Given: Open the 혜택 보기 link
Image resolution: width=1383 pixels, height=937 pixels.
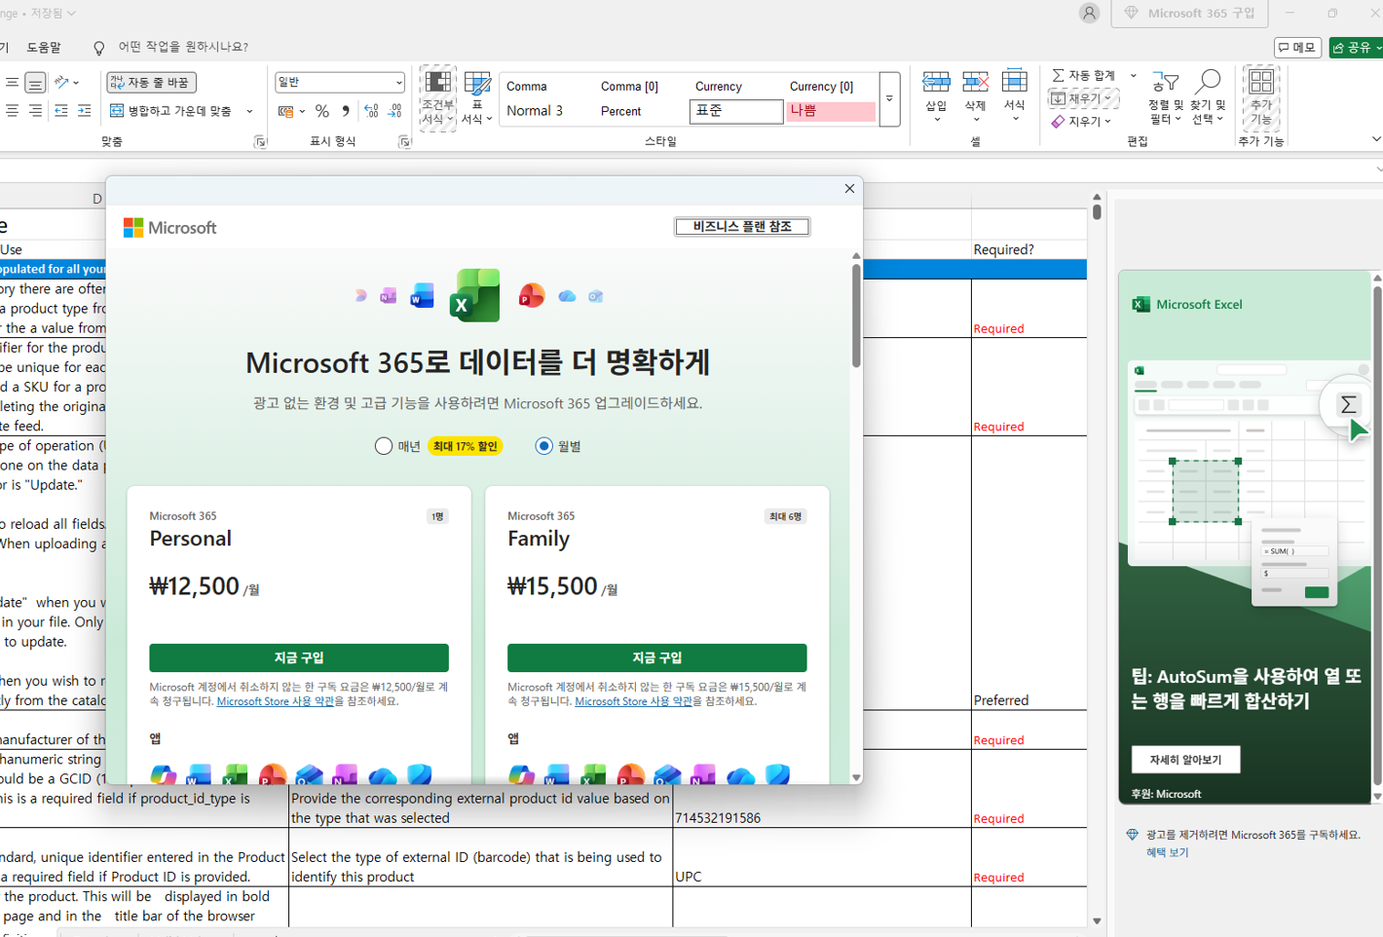Looking at the screenshot, I should point(1167,852).
